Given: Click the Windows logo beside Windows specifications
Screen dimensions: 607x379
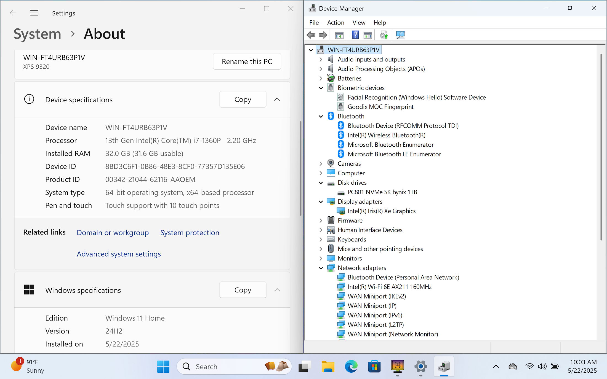Looking at the screenshot, I should (29, 290).
